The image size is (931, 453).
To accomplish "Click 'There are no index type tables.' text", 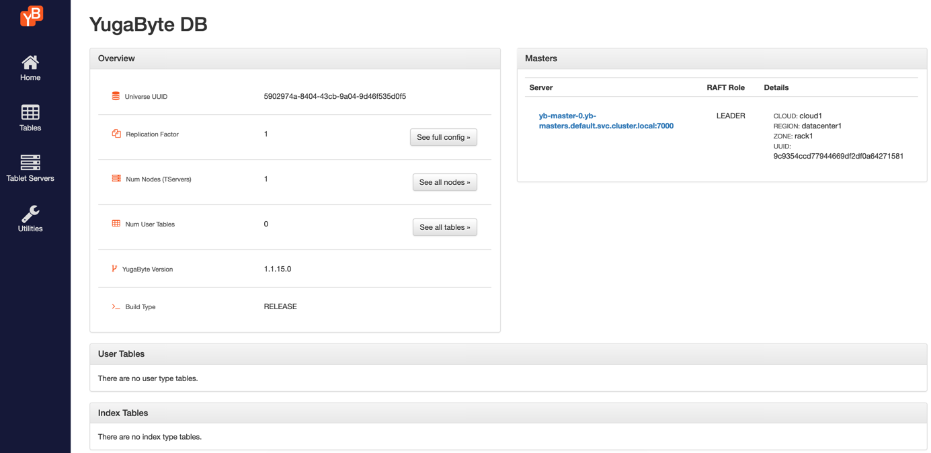I will point(150,437).
